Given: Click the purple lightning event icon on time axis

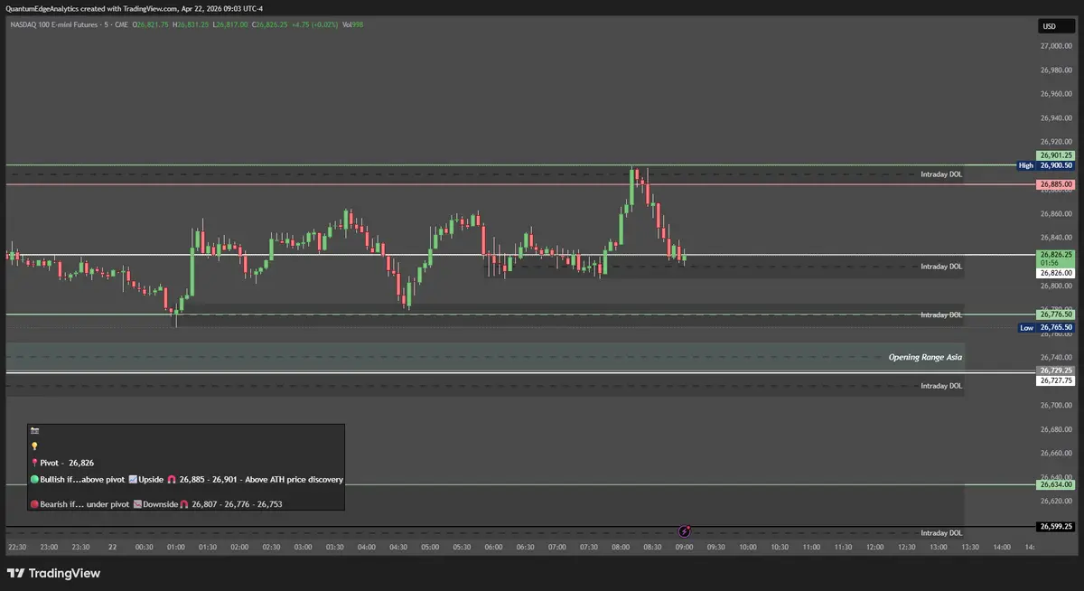Looking at the screenshot, I should pos(685,531).
